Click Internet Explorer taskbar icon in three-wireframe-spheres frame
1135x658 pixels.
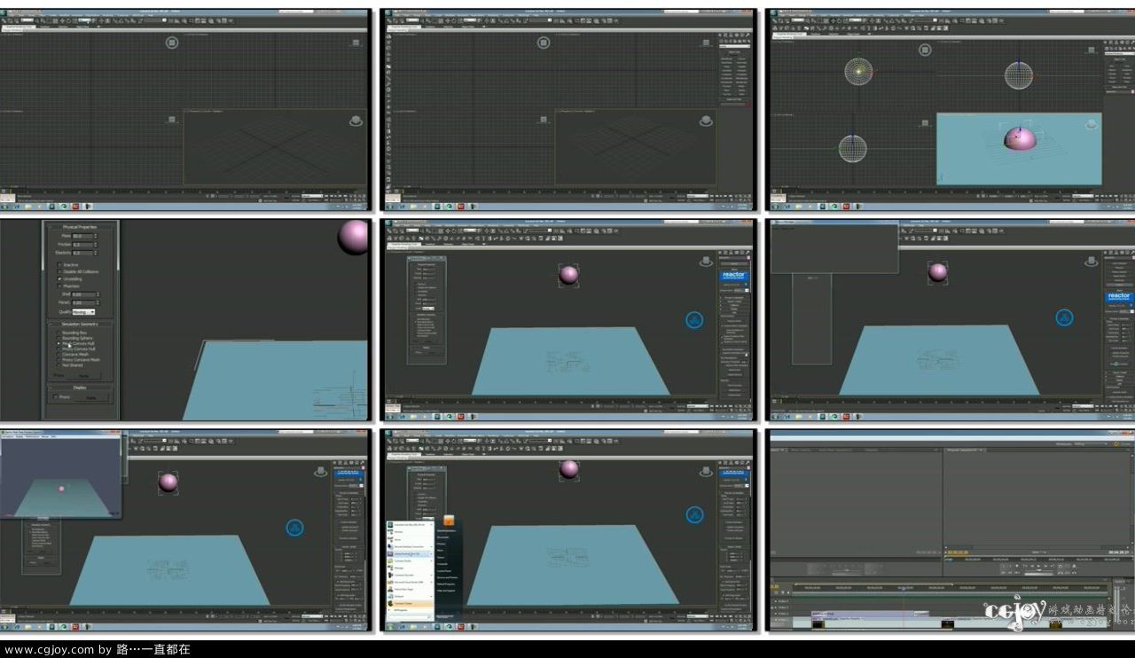coord(787,207)
